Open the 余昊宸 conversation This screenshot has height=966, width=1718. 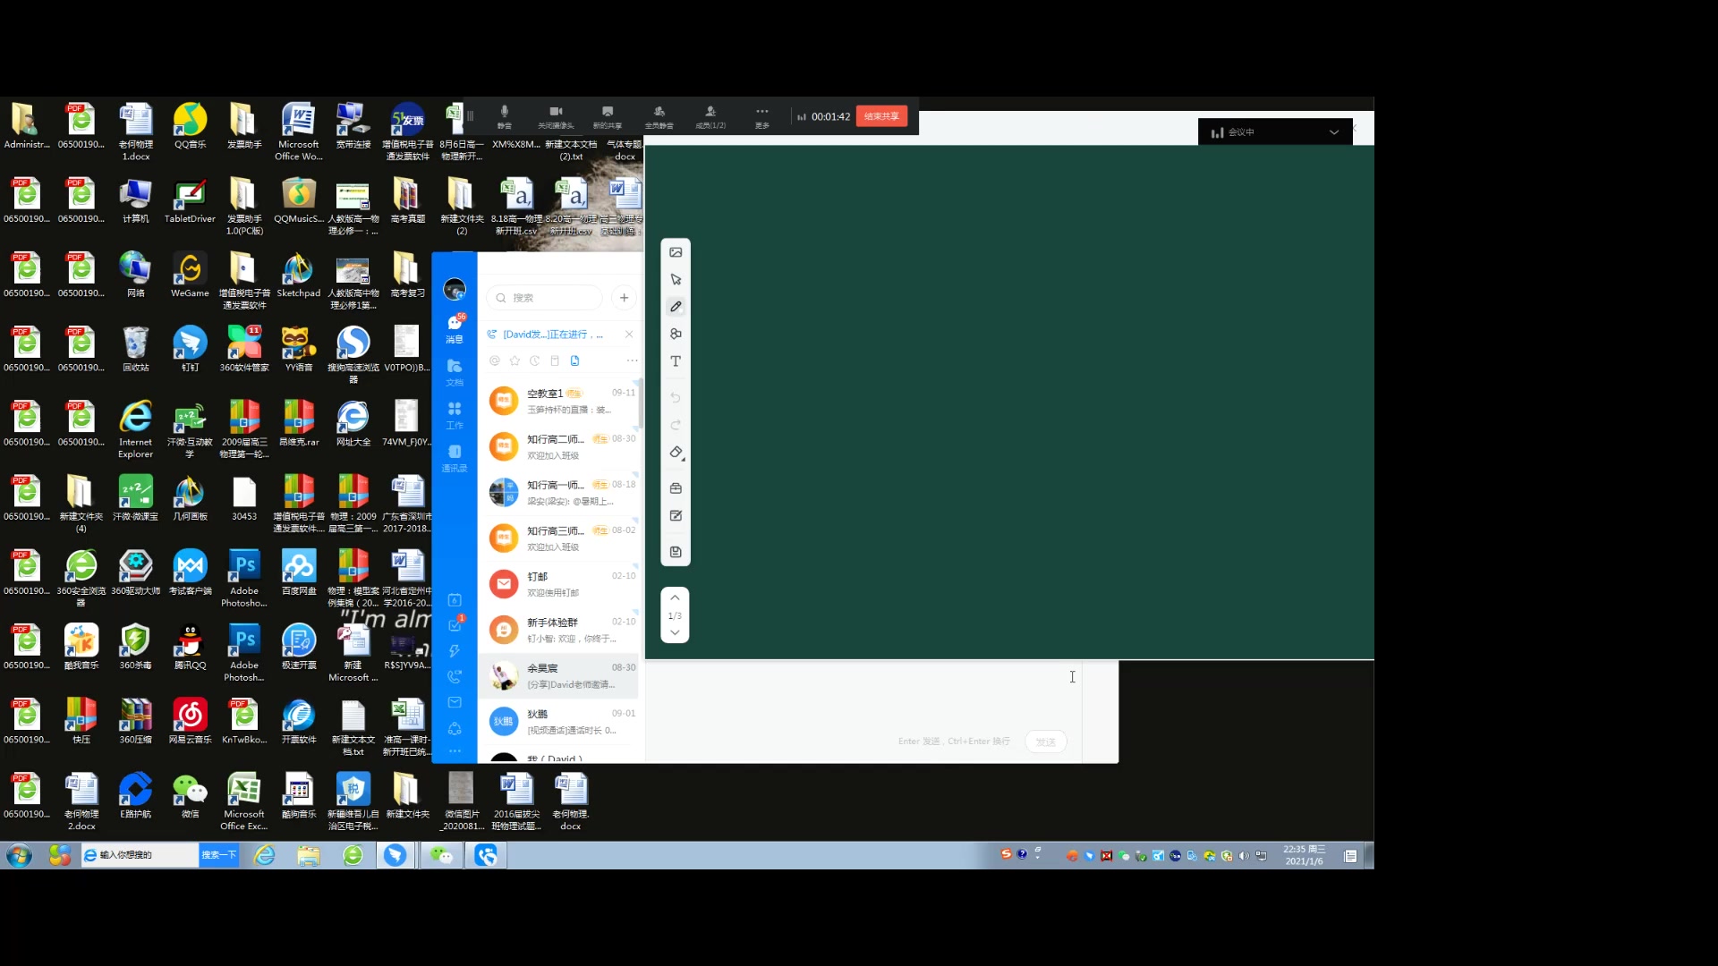coord(560,675)
